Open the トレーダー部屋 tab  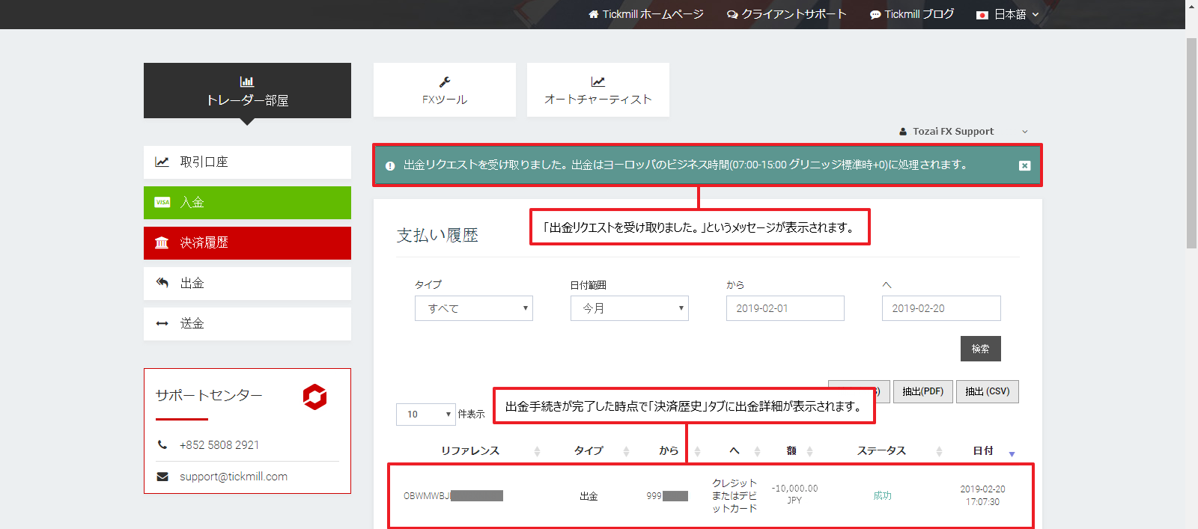(x=247, y=91)
